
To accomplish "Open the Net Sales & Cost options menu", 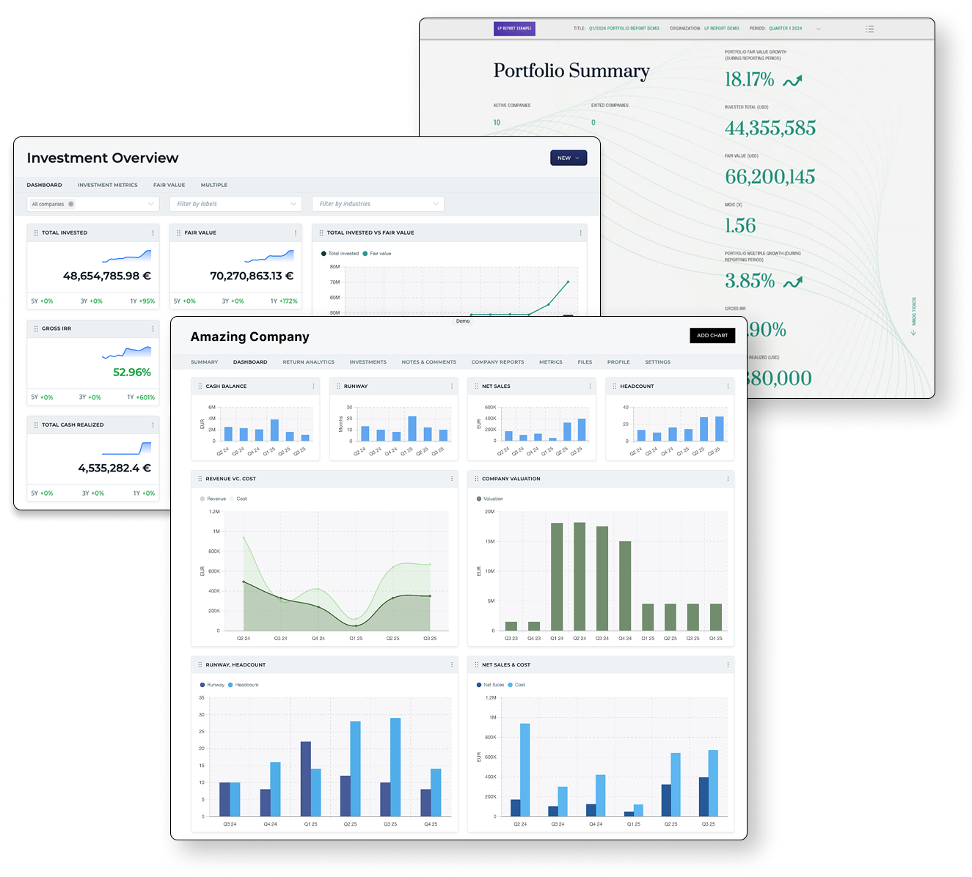I will (x=728, y=665).
